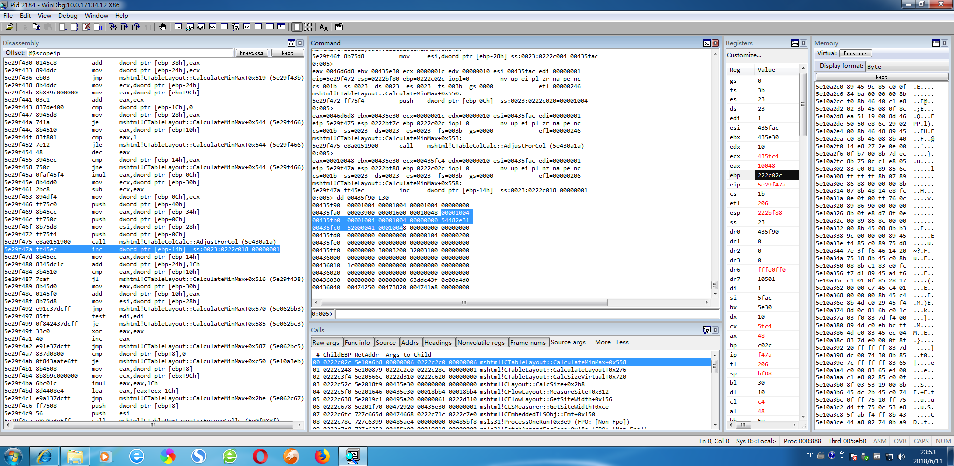Toggle Func info in Calls panel
This screenshot has height=466, width=954.
[x=358, y=342]
